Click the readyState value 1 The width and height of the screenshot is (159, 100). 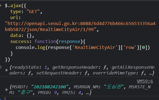click(x=46, y=67)
